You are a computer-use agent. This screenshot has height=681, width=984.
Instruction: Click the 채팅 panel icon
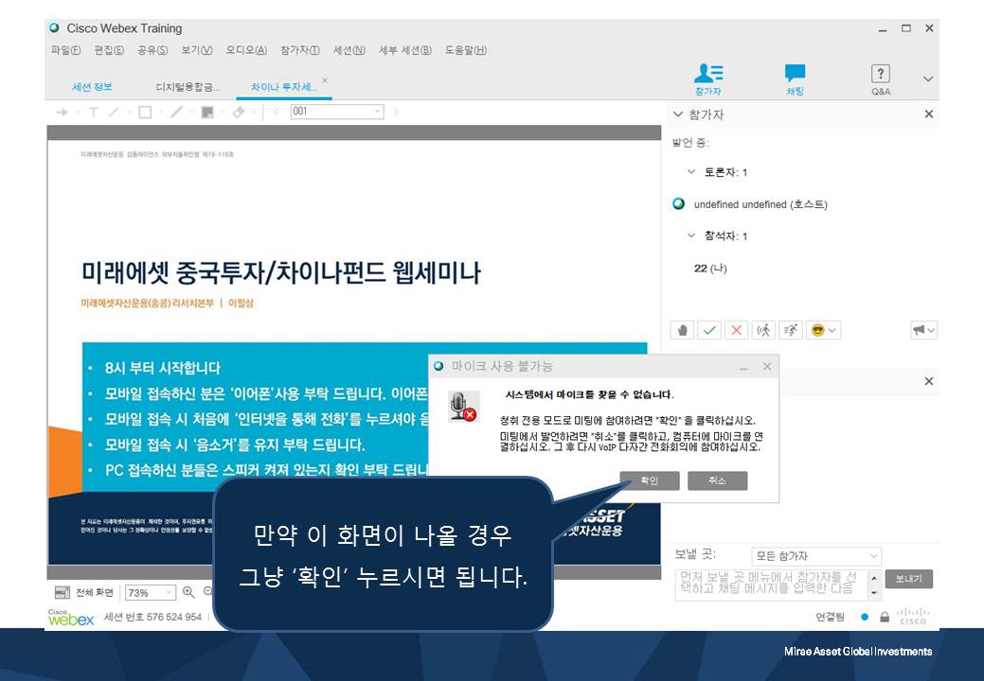[794, 79]
